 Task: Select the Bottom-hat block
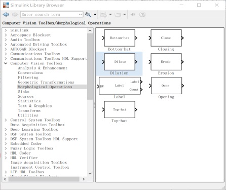click(120, 38)
